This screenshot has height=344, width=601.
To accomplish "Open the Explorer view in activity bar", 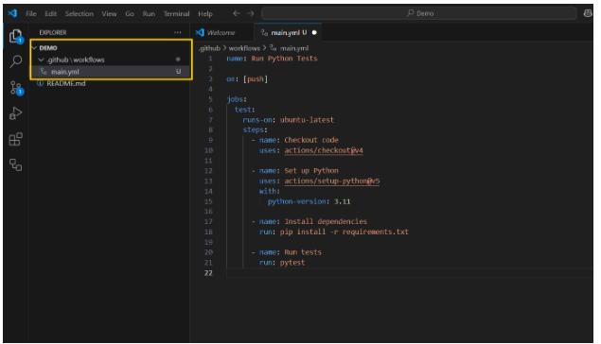I will pos(16,36).
